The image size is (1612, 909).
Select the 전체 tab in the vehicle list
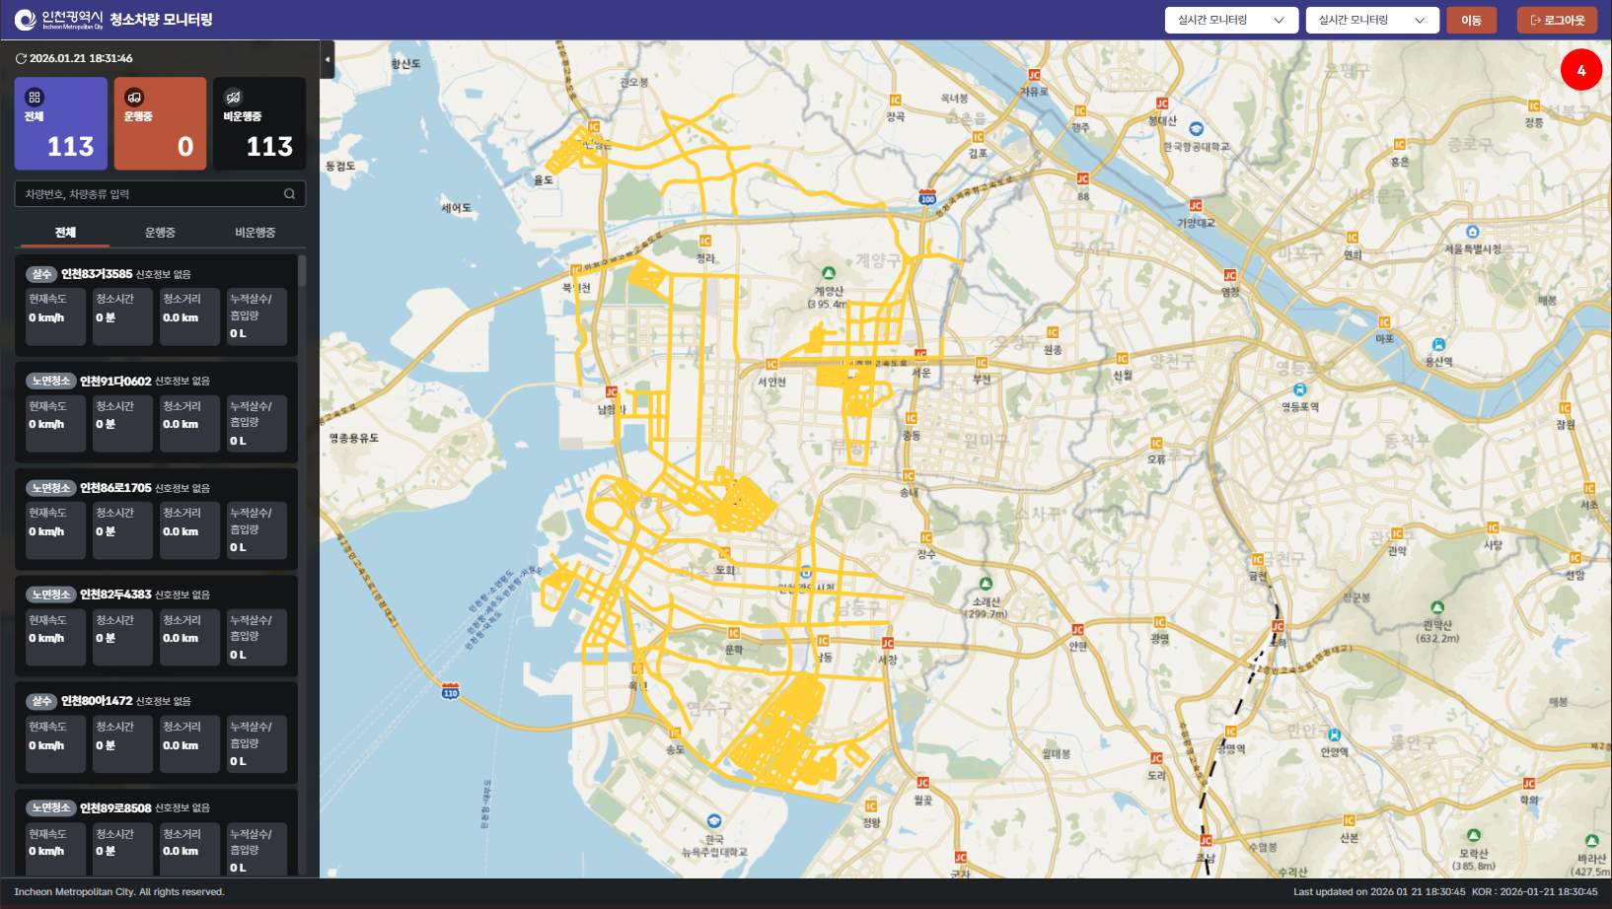click(65, 233)
